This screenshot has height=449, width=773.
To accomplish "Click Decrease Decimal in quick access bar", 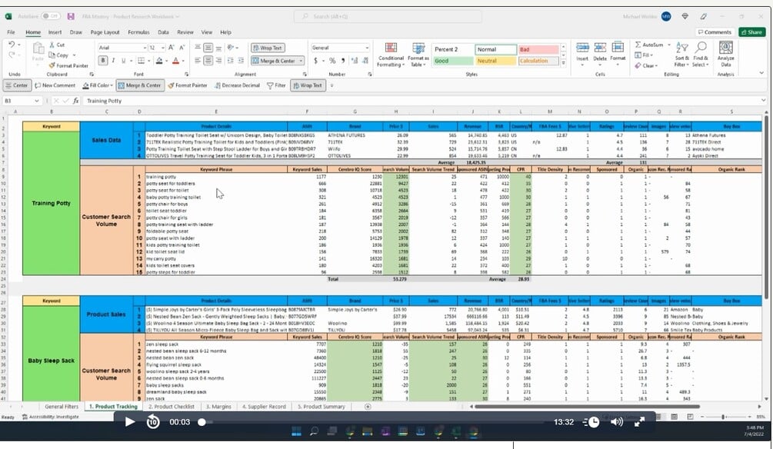I will coord(237,85).
